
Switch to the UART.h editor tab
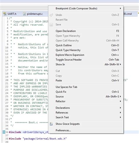(10, 14)
